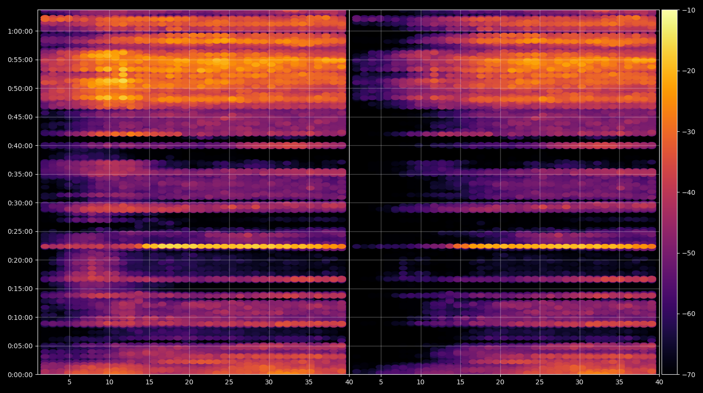Click the −50 colorbar tick label
The image size is (703, 393).
click(689, 253)
